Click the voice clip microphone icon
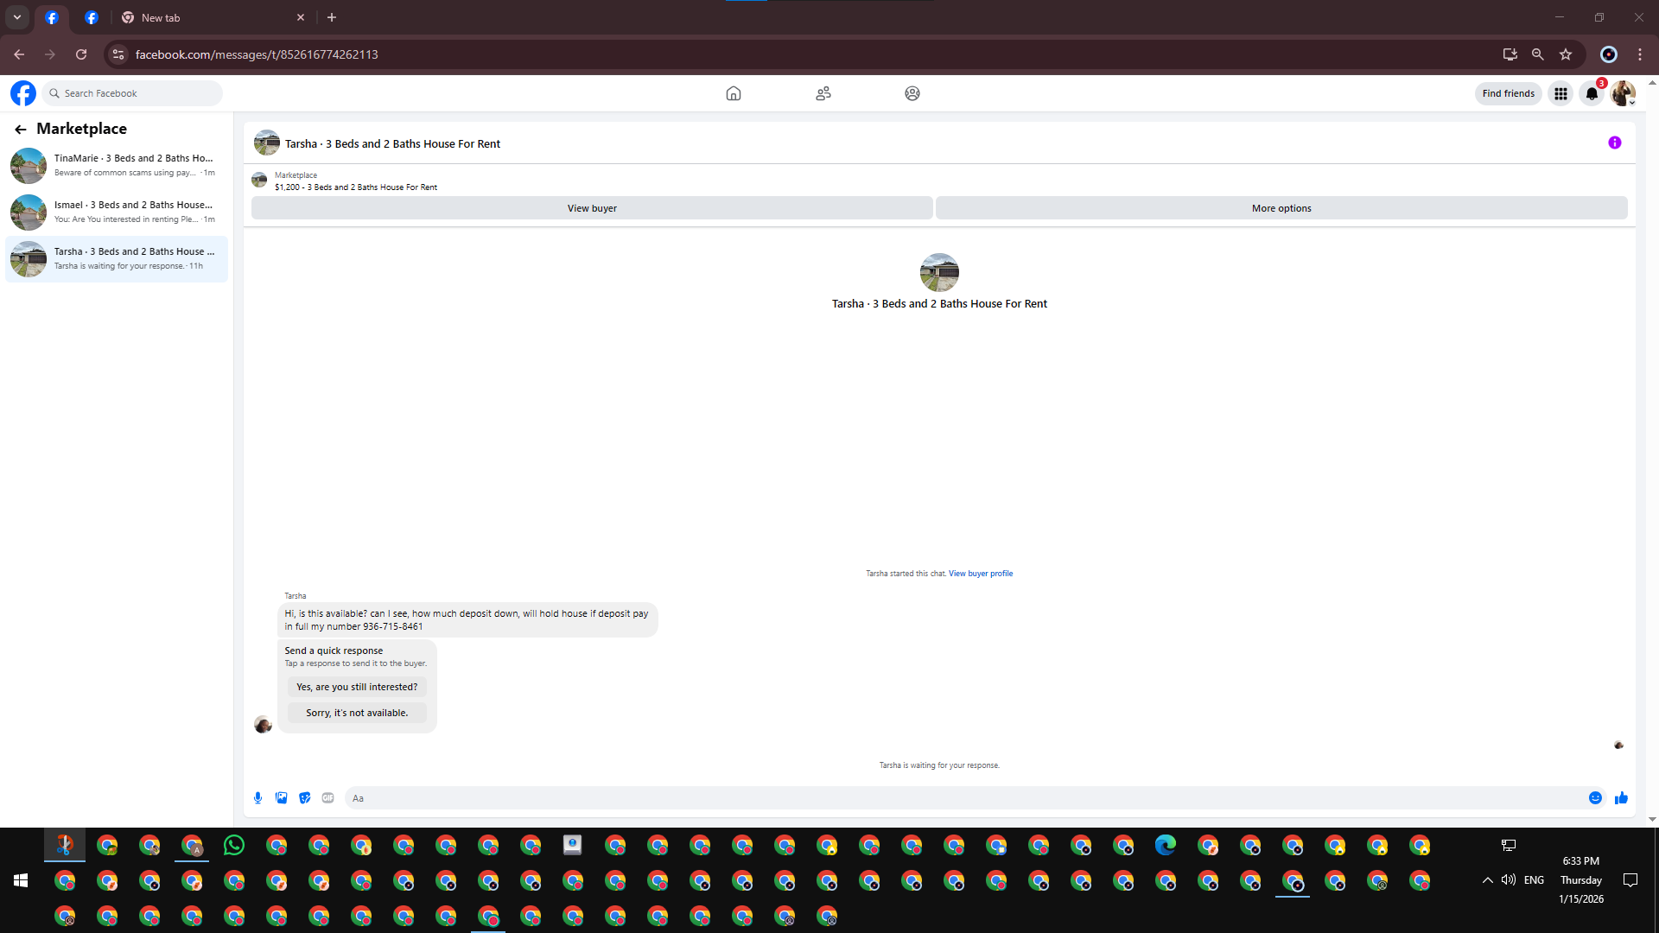This screenshot has width=1659, height=933. click(257, 798)
